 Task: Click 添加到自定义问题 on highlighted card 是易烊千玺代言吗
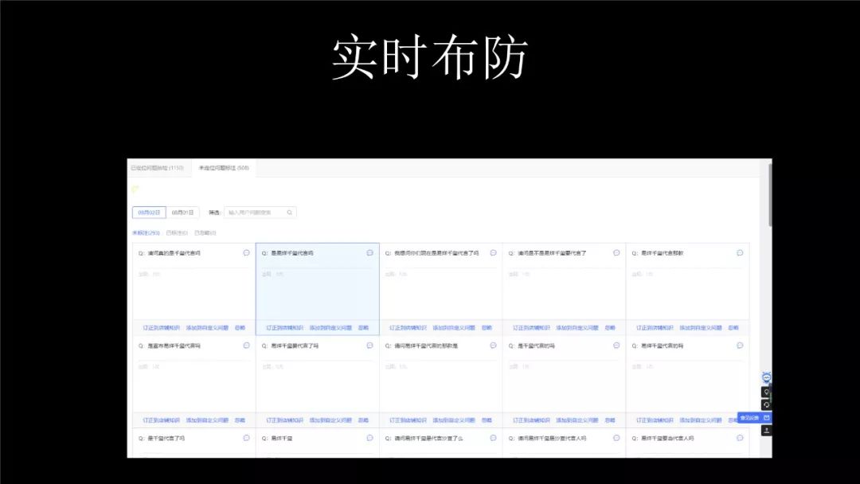(330, 328)
